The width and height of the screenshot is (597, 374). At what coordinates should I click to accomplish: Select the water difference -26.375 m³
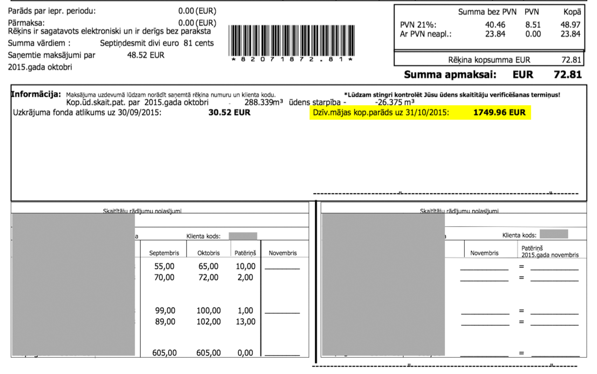point(395,102)
